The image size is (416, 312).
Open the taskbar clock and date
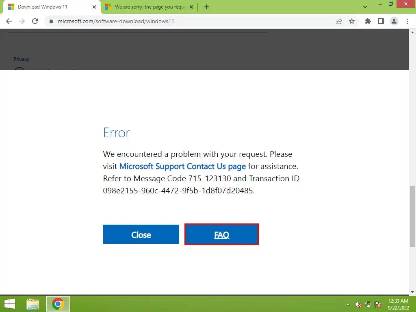398,304
